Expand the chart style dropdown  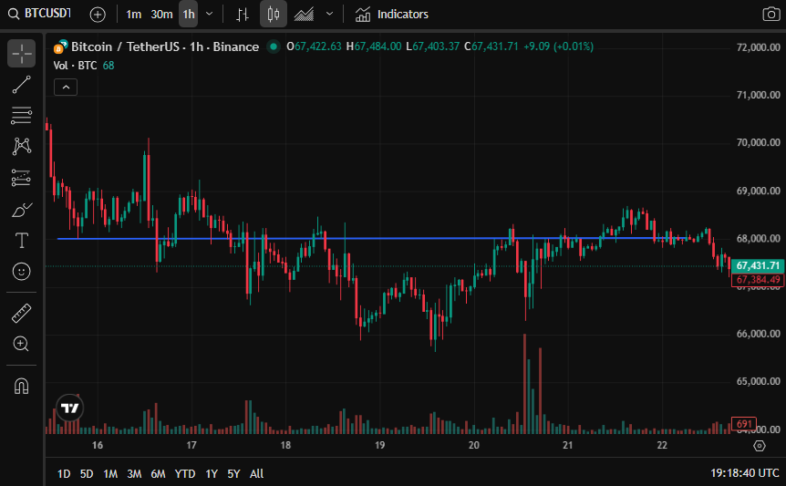[x=329, y=14]
